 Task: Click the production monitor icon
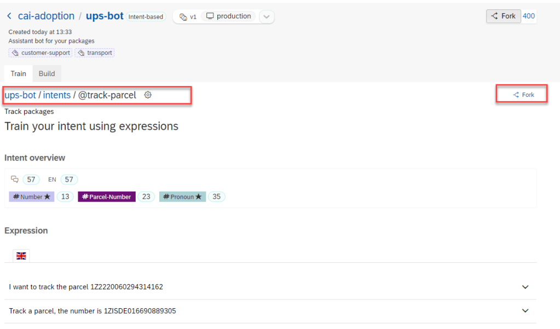(210, 16)
